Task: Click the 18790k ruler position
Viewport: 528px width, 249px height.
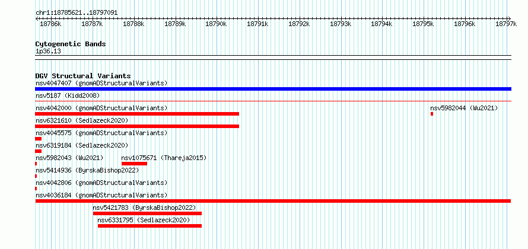Action: point(216,24)
